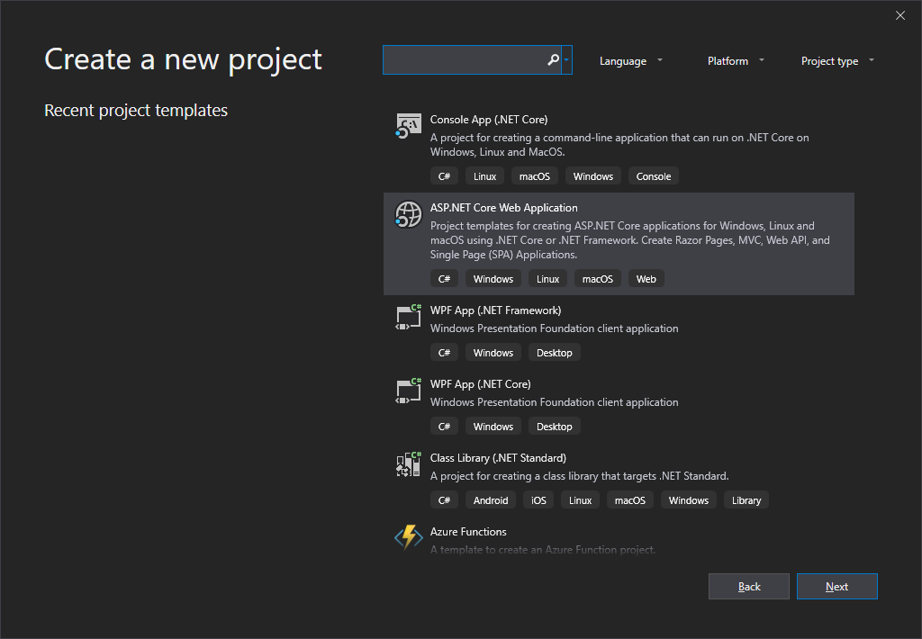Select WPF App (.NET Core) template title
Viewport: 922px width, 639px height.
481,384
